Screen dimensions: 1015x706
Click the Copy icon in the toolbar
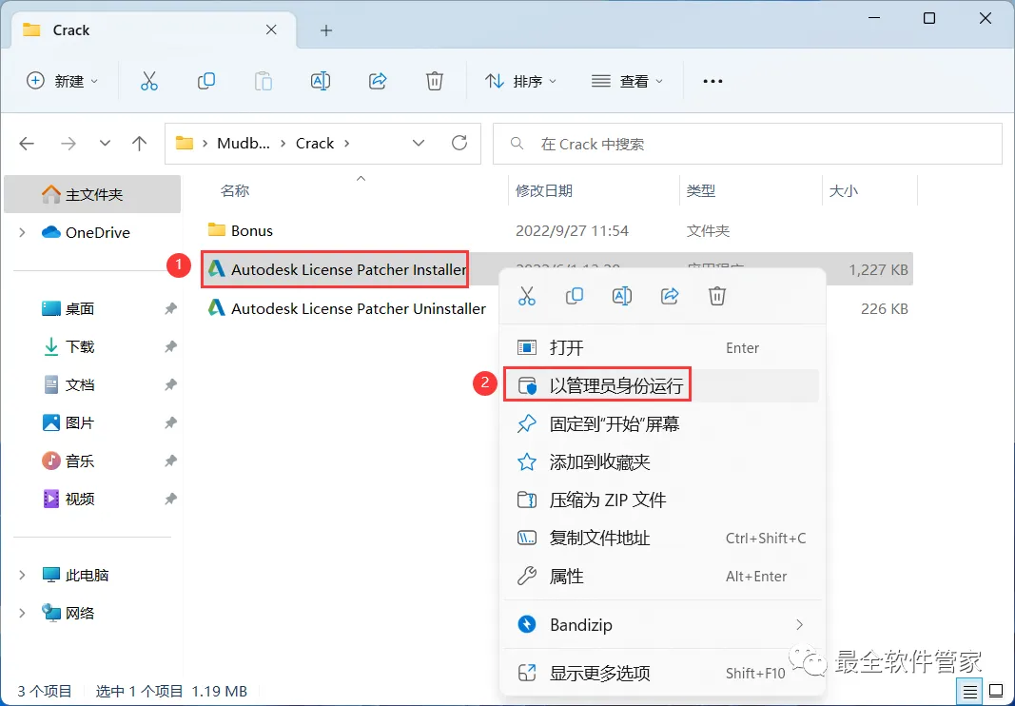pyautogui.click(x=205, y=81)
